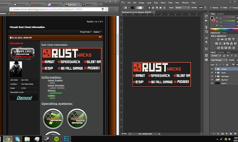Open Photoshop Layer menu

[149, 3]
